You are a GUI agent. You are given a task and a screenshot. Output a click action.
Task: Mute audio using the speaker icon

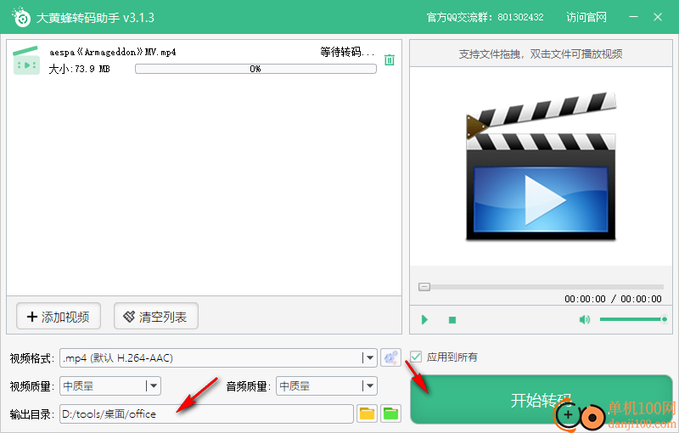(584, 320)
